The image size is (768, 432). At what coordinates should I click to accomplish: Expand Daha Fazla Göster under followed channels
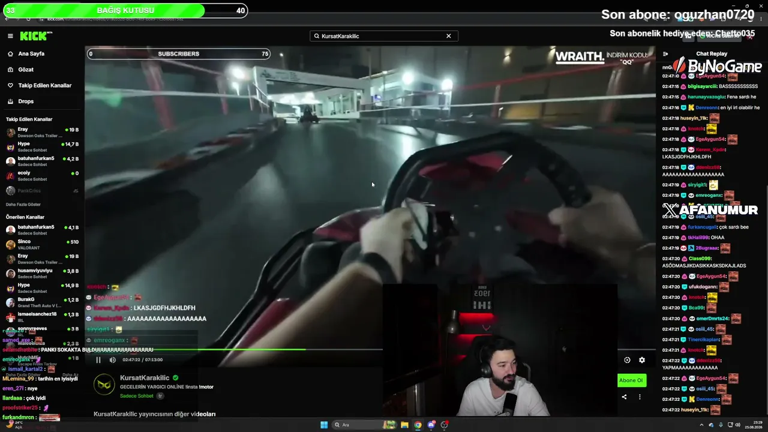[23, 204]
